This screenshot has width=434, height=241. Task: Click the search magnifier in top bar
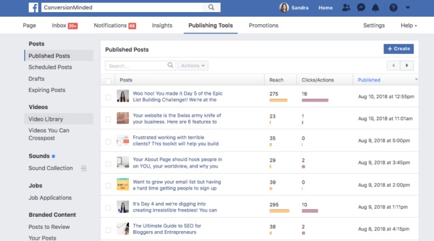pos(211,7)
